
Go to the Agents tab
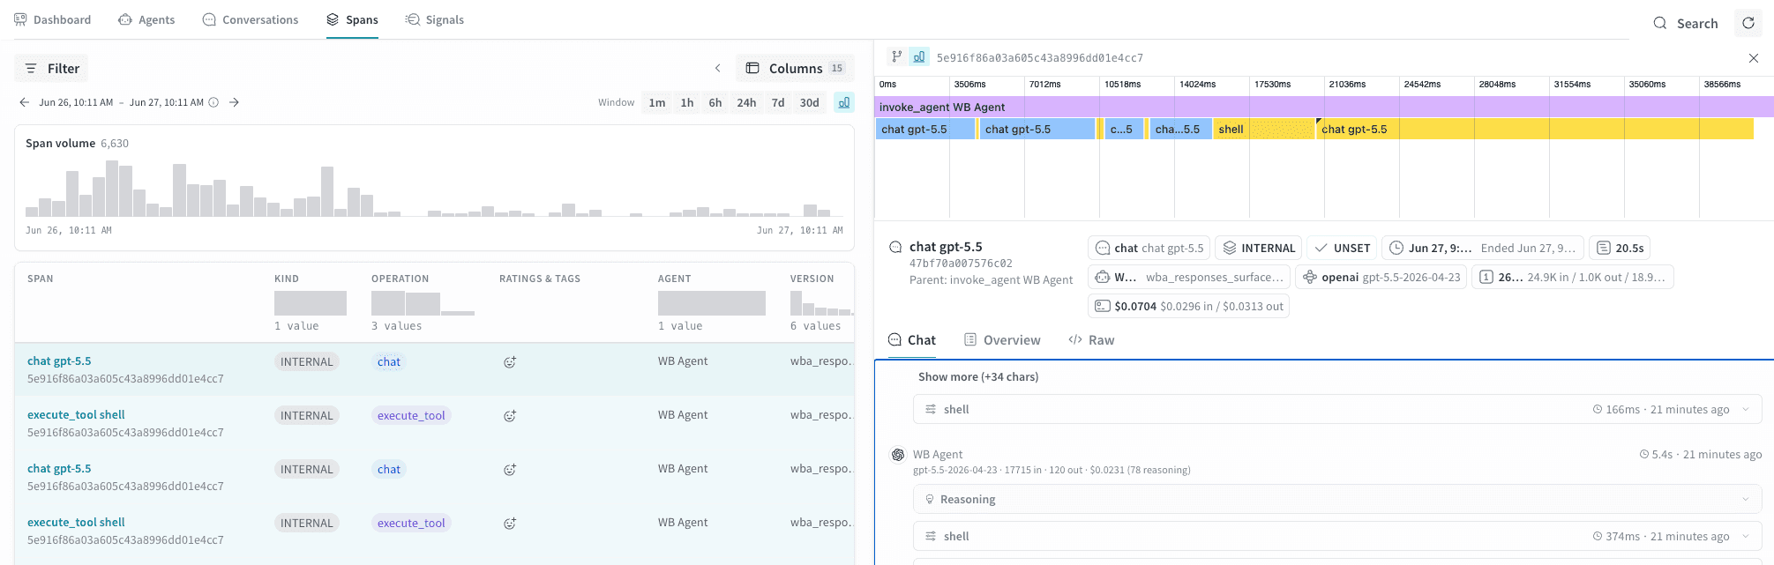[x=146, y=19]
